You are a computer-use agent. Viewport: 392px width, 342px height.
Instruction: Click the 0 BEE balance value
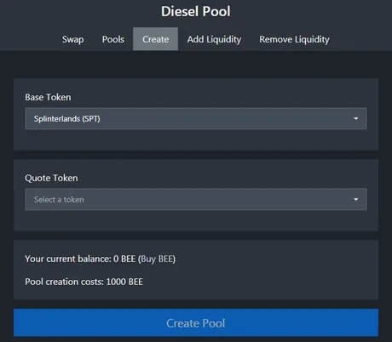pos(124,259)
